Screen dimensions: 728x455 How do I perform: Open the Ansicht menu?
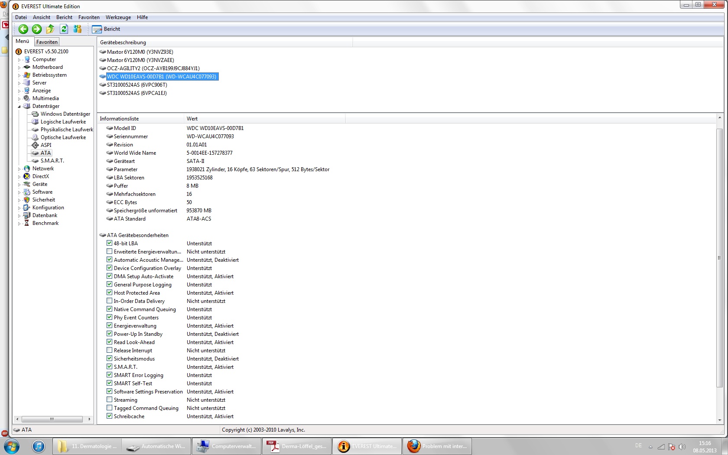tap(42, 17)
